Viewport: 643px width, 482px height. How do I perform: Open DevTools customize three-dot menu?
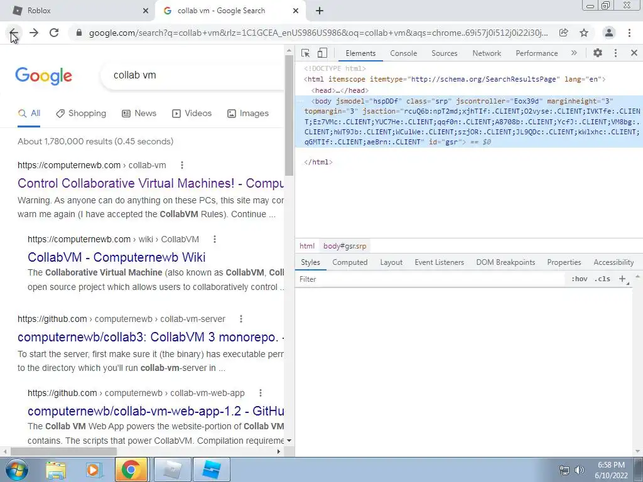[615, 53]
